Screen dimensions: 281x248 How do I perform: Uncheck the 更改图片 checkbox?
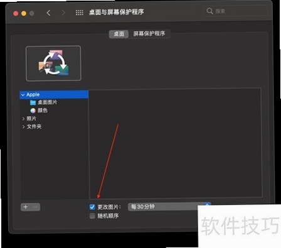[x=92, y=207]
